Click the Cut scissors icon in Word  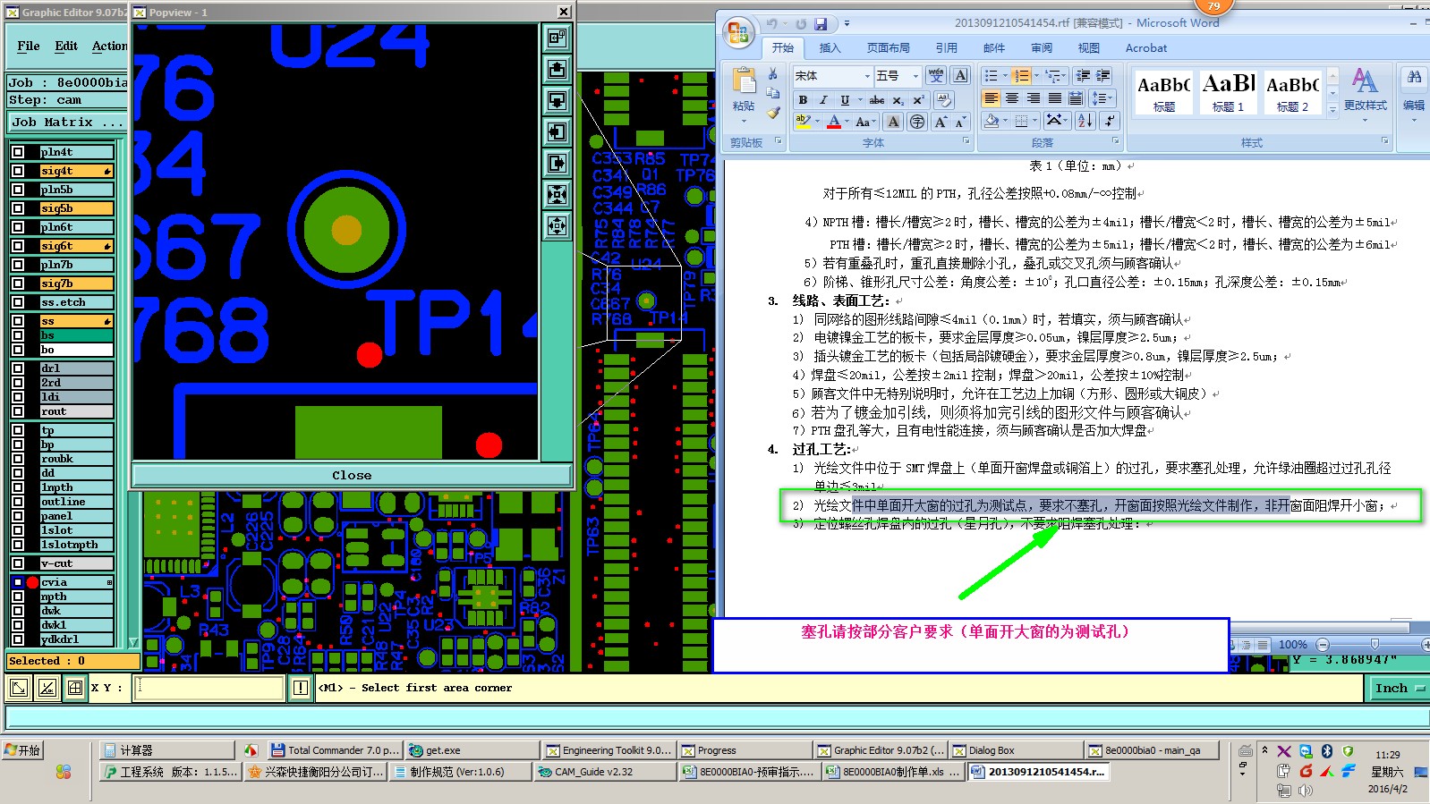(x=773, y=73)
